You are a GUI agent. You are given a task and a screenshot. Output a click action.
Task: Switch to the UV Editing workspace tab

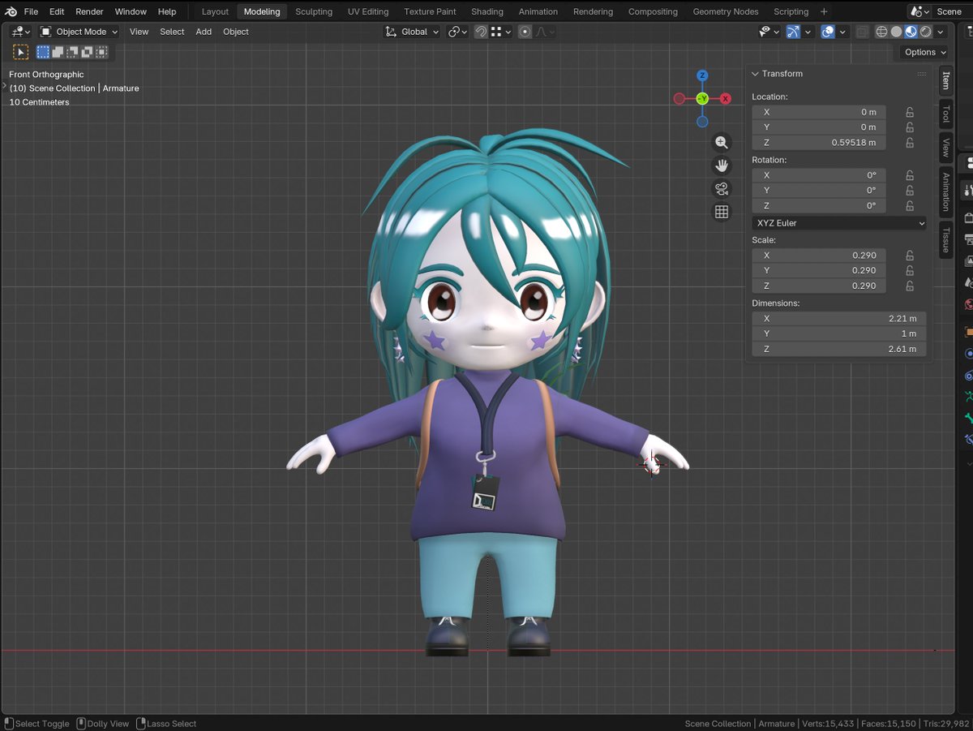pos(368,11)
